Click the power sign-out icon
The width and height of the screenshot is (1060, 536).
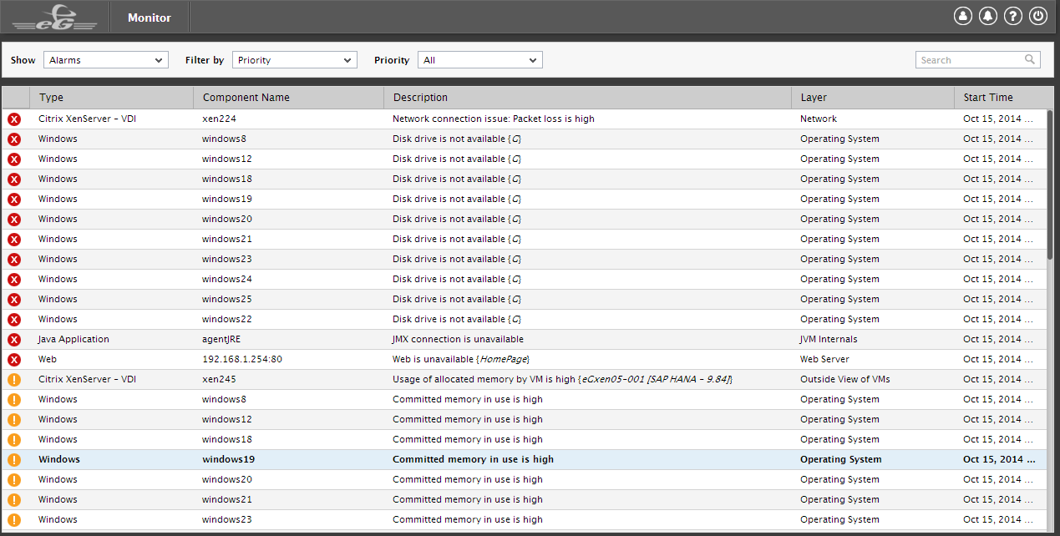click(x=1038, y=16)
